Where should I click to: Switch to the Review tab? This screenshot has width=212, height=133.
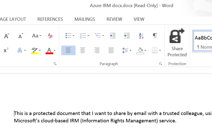point(114,19)
